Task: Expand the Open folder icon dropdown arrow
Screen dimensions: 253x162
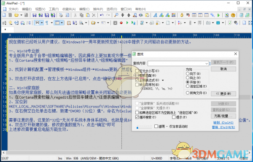Action: (21, 15)
